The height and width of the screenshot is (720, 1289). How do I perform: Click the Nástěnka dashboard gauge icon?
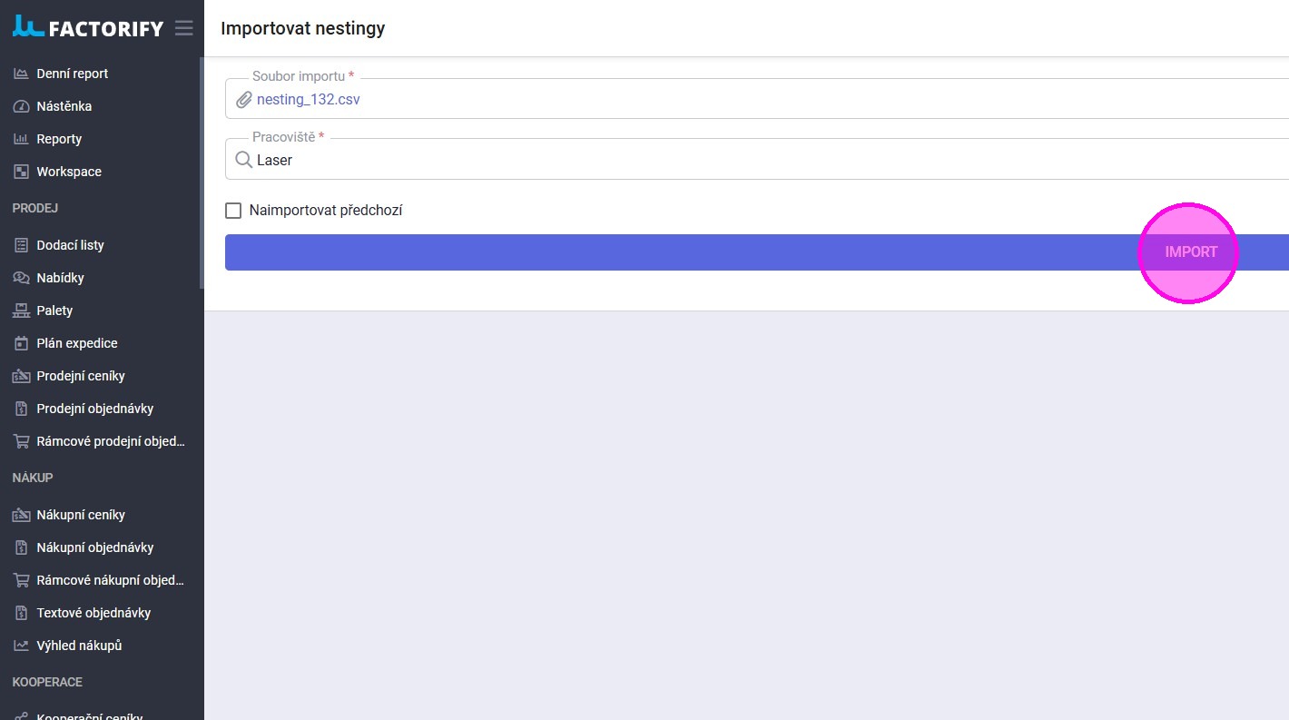21,106
